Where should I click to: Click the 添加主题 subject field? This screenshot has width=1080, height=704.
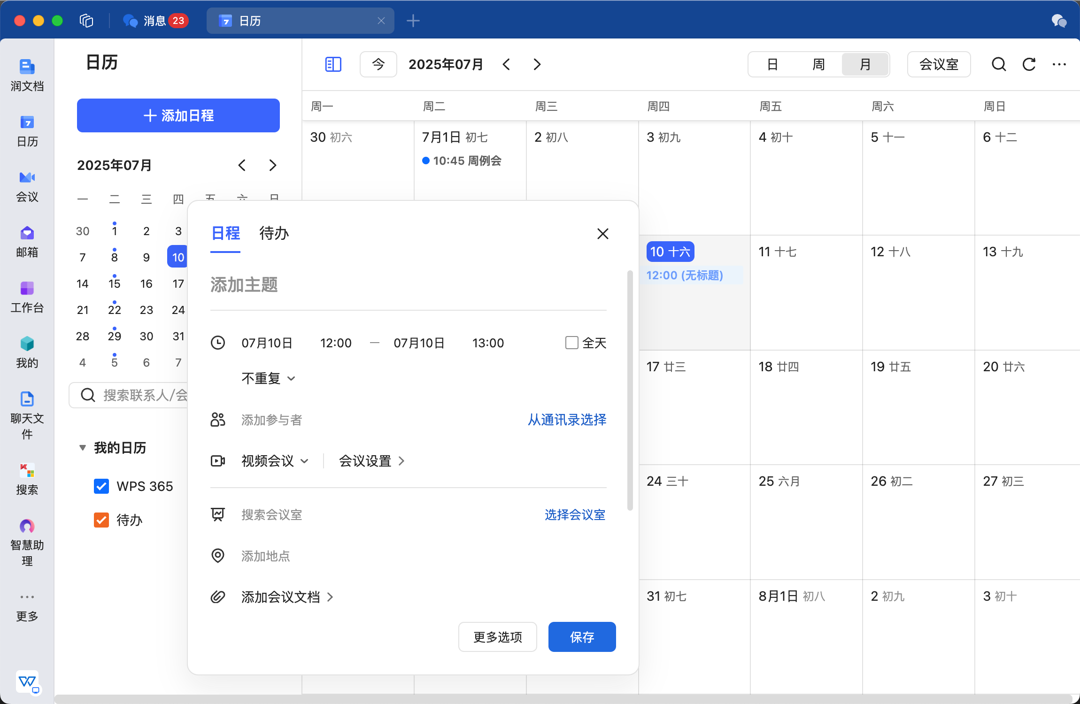pyautogui.click(x=408, y=285)
